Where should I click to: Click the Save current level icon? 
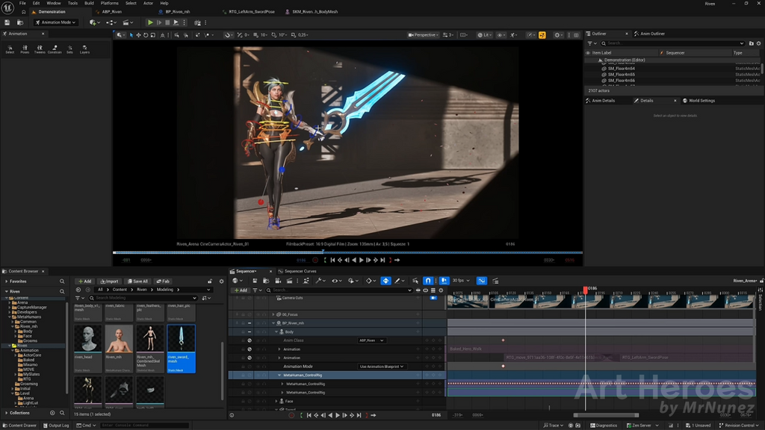tap(7, 22)
